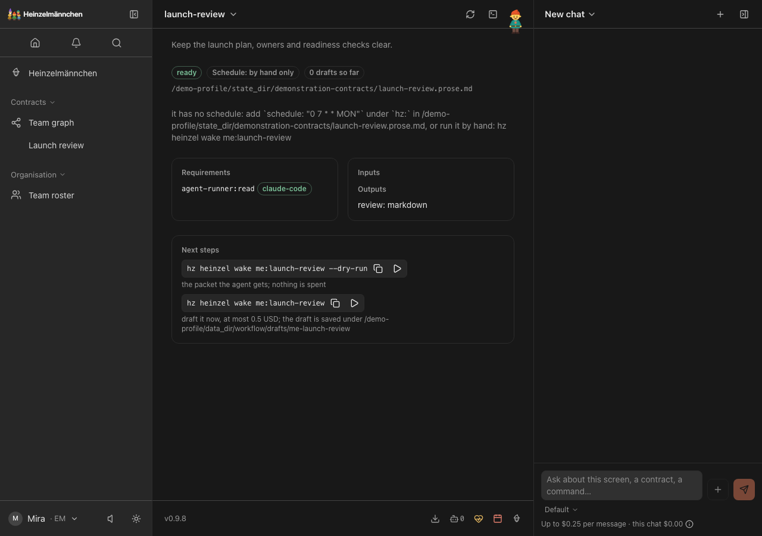Start a new chat with plus icon
Screen dimensions: 762x536
(720, 14)
